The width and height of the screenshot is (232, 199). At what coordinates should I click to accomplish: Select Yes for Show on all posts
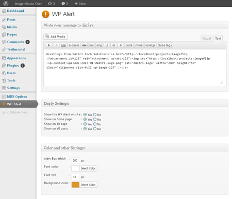(x=85, y=129)
